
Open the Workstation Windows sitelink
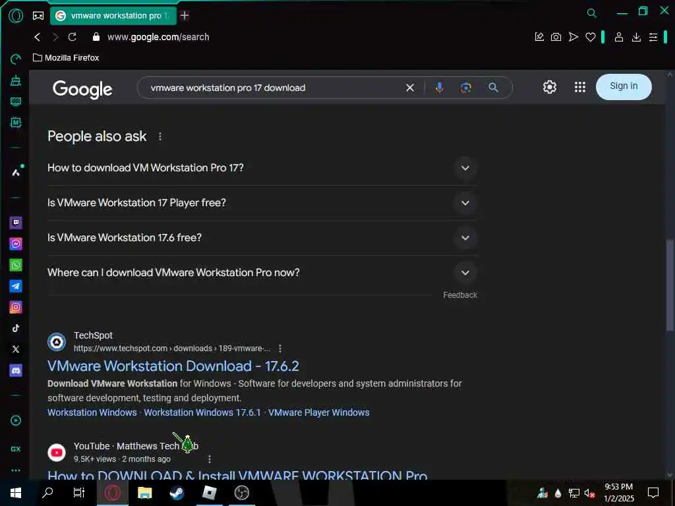(x=92, y=412)
